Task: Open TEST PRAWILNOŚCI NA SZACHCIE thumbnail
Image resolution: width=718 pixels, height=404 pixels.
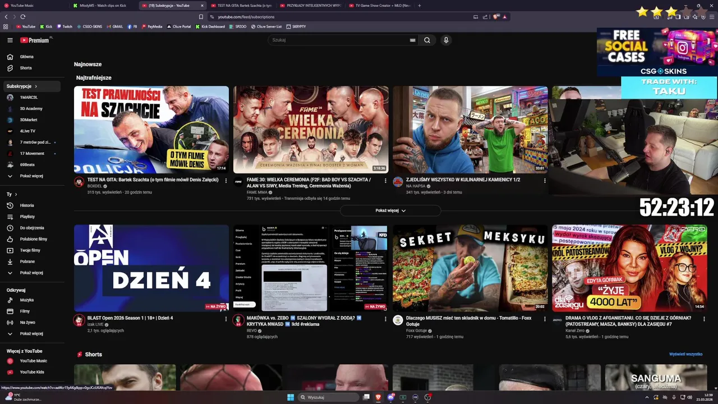Action: [x=151, y=130]
